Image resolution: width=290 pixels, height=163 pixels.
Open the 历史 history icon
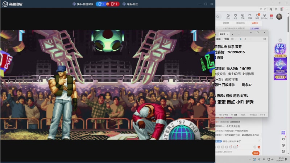228,16
